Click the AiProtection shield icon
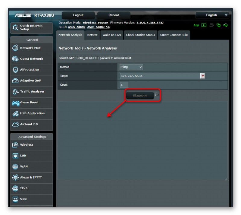This screenshot has height=215, width=241. (x=15, y=70)
